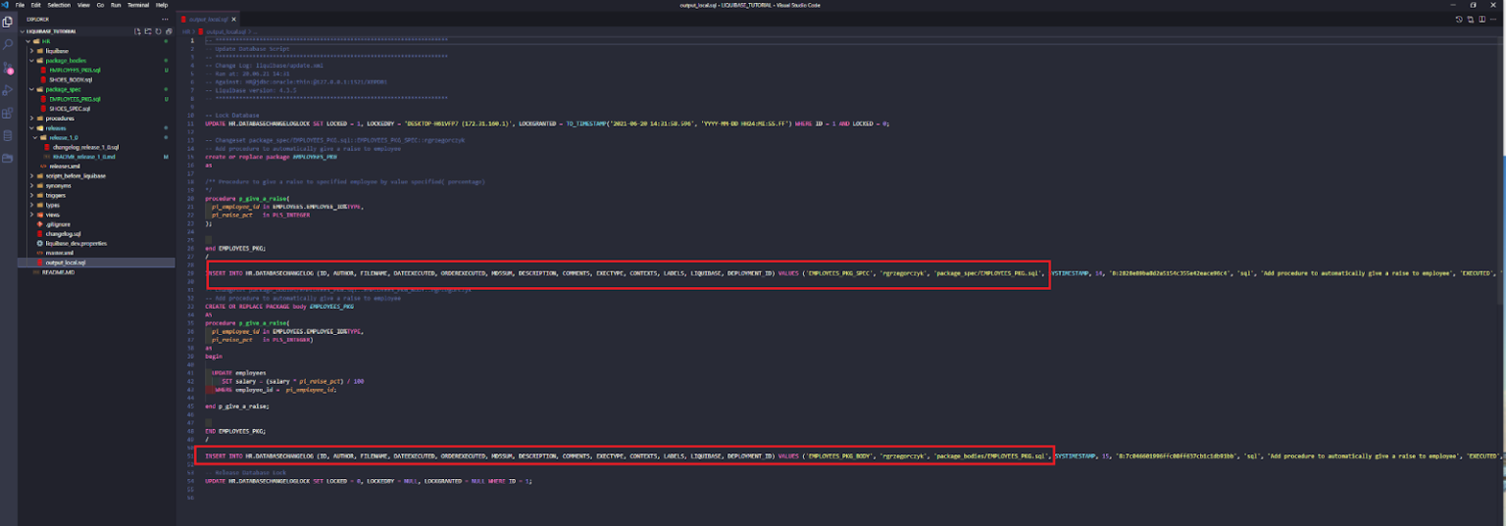1506x526 pixels.
Task: Open SHOES_BODY.sql file
Action: (x=95, y=79)
